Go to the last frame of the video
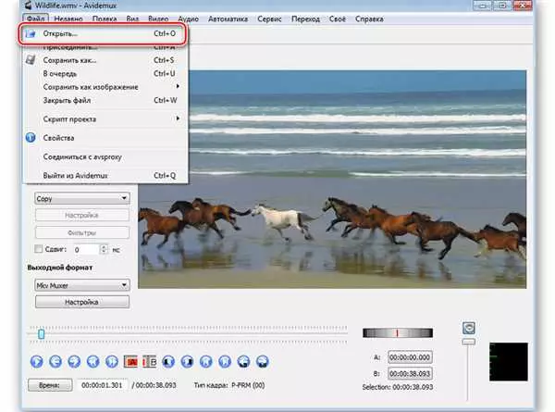 (x=225, y=362)
